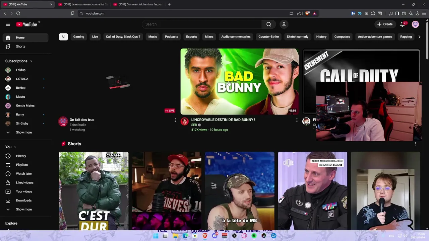This screenshot has width=429, height=241.
Task: Open the YouTube hamburger guide menu
Action: point(8,24)
